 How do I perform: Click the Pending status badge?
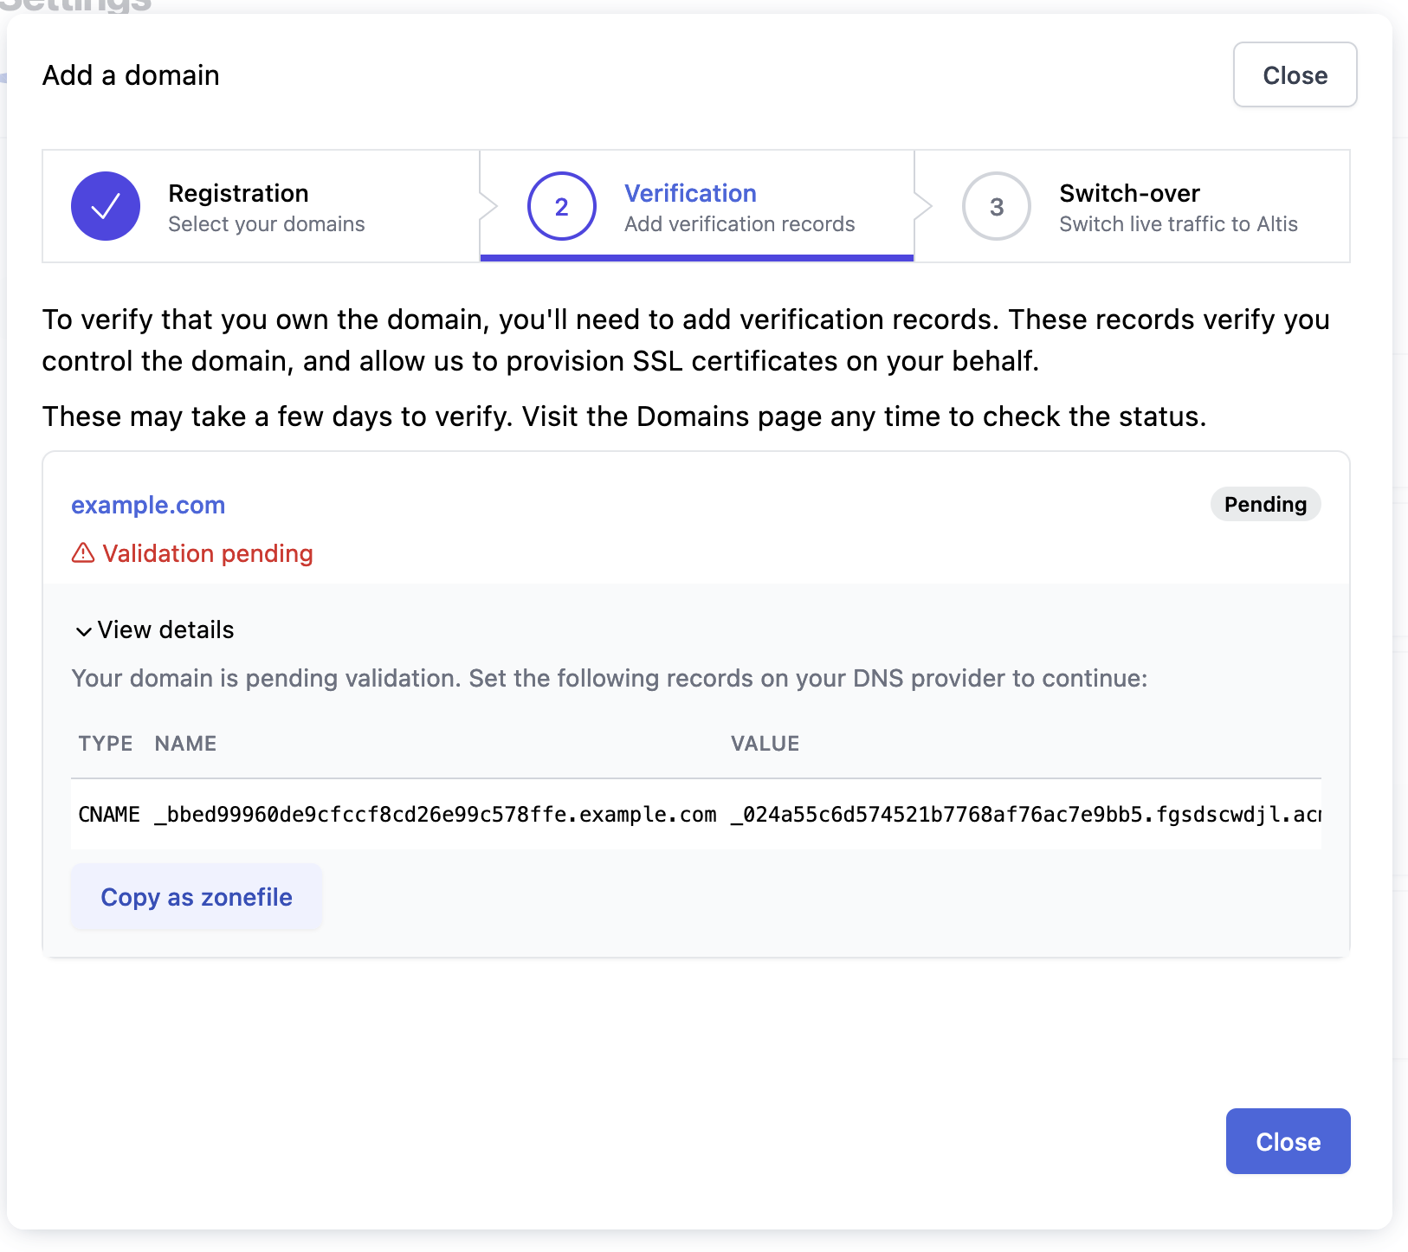[1265, 504]
